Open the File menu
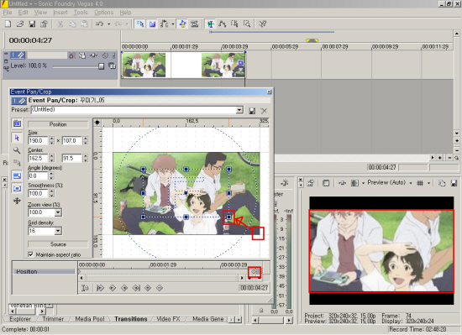 coord(8,13)
